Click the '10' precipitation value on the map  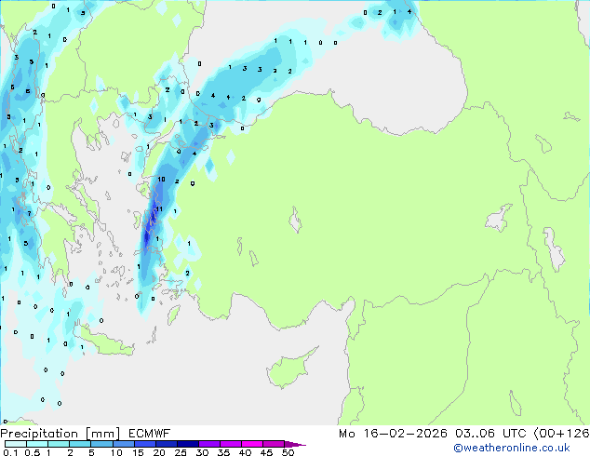coord(161,179)
